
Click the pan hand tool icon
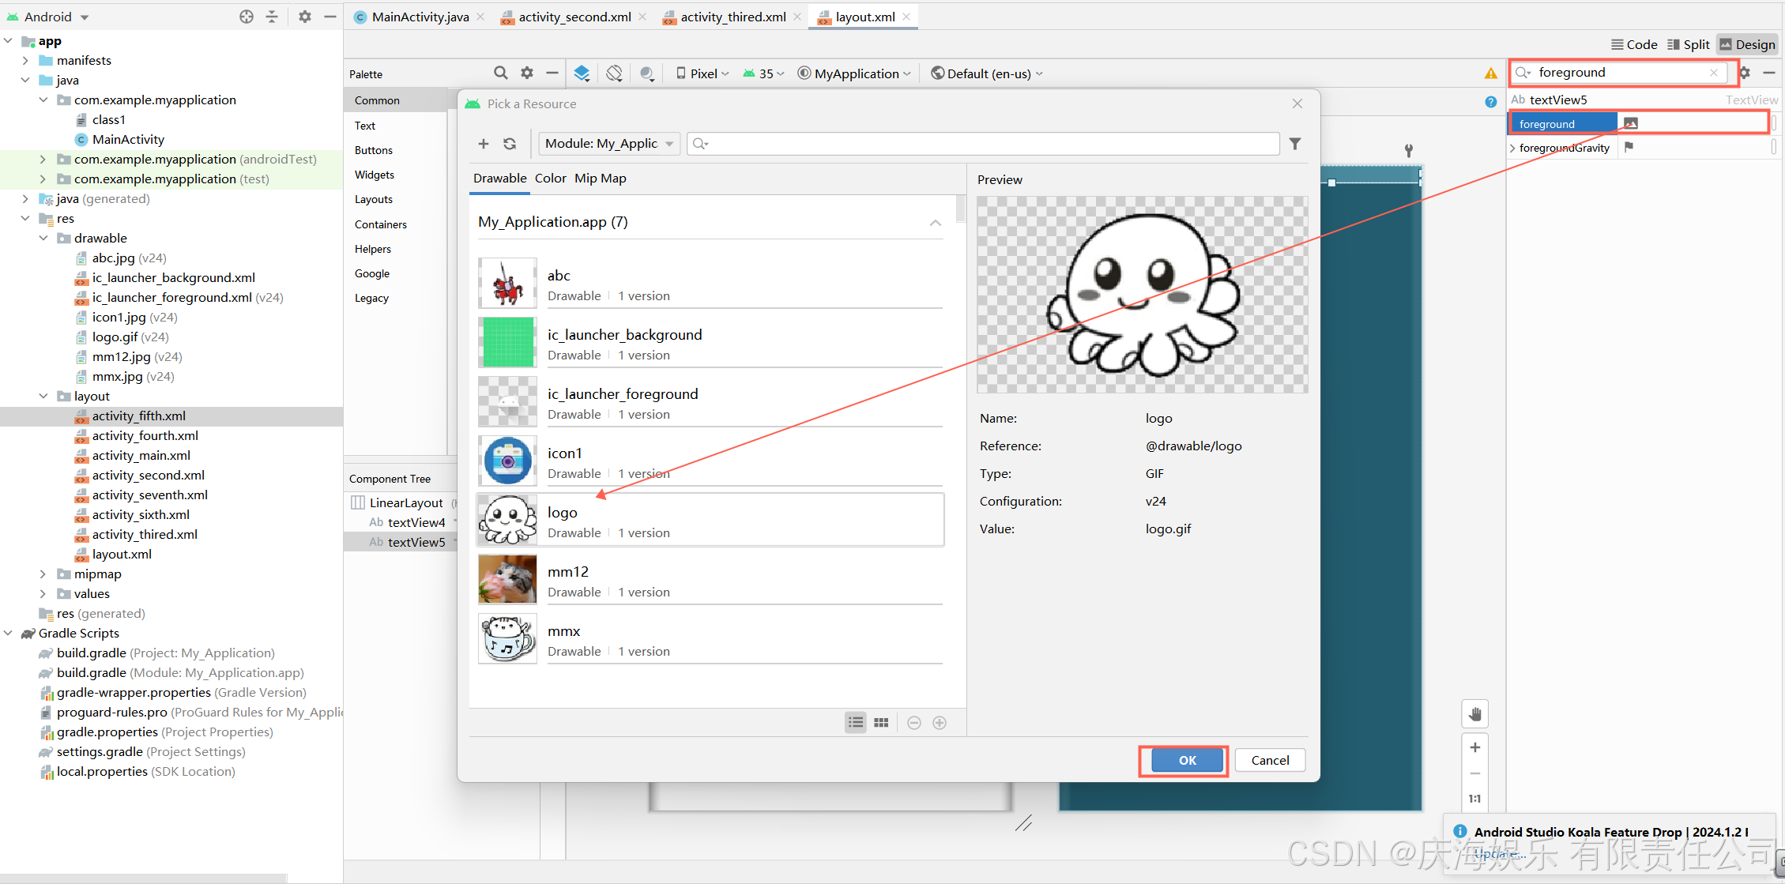[x=1474, y=714]
